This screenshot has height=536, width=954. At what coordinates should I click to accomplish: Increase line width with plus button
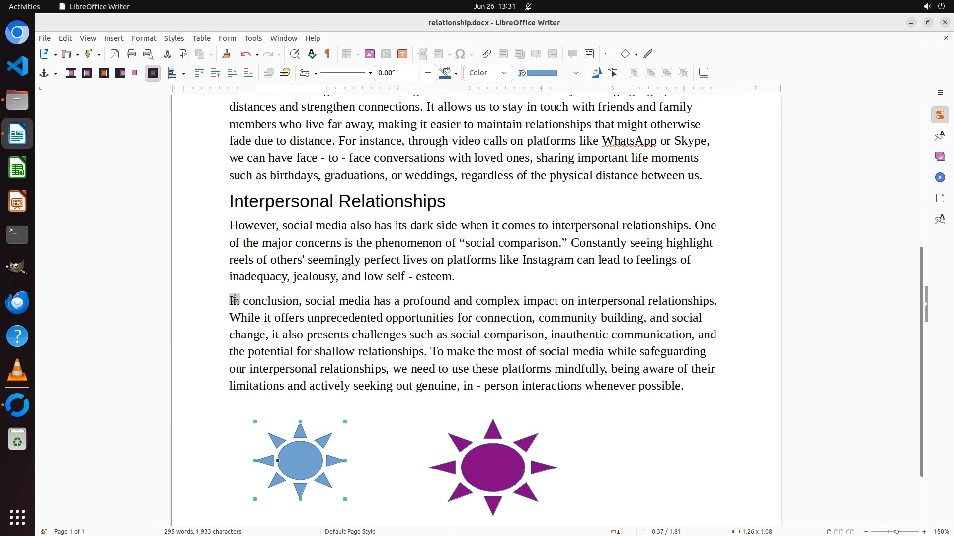[x=428, y=73]
